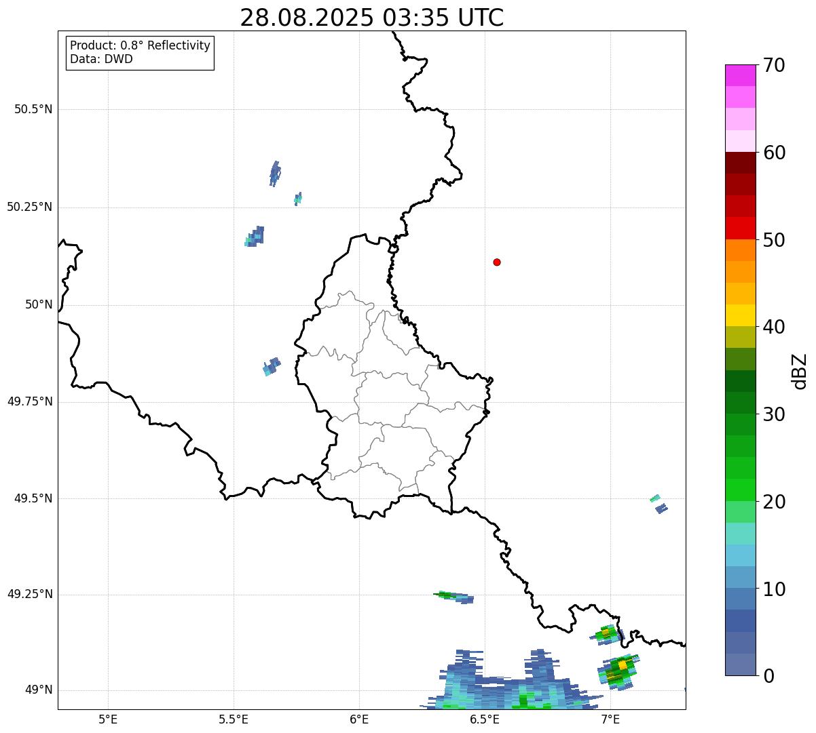Image resolution: width=816 pixels, height=733 pixels.
Task: Click the echo just above 50.25°N gridline
Action: [x=297, y=198]
